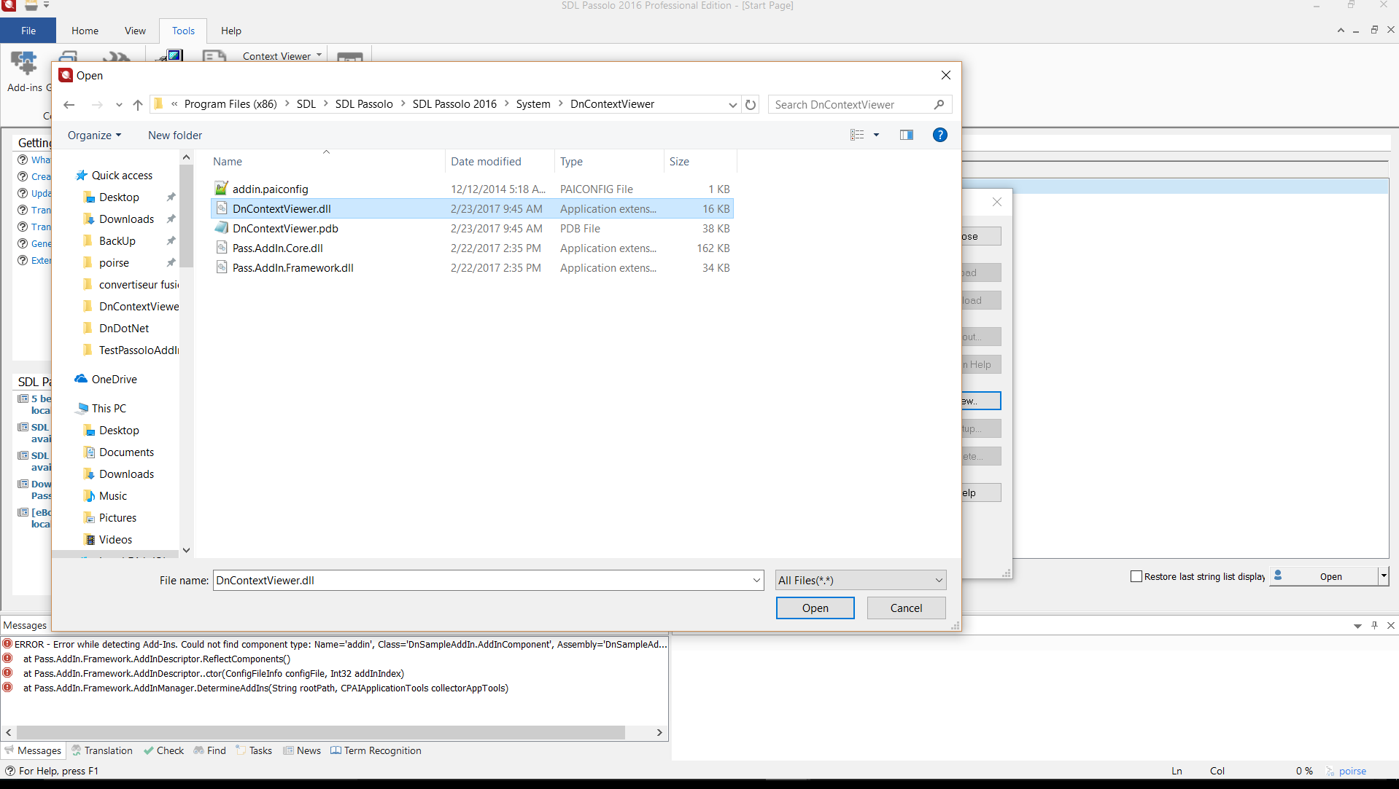
Task: Expand Organize dropdown menu
Action: point(94,136)
